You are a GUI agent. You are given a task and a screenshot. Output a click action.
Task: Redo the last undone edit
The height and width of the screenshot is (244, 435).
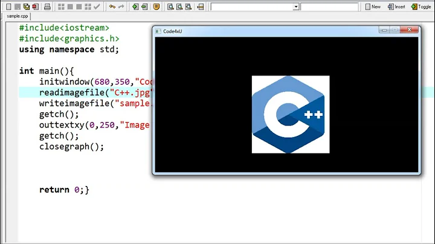pyautogui.click(x=121, y=7)
